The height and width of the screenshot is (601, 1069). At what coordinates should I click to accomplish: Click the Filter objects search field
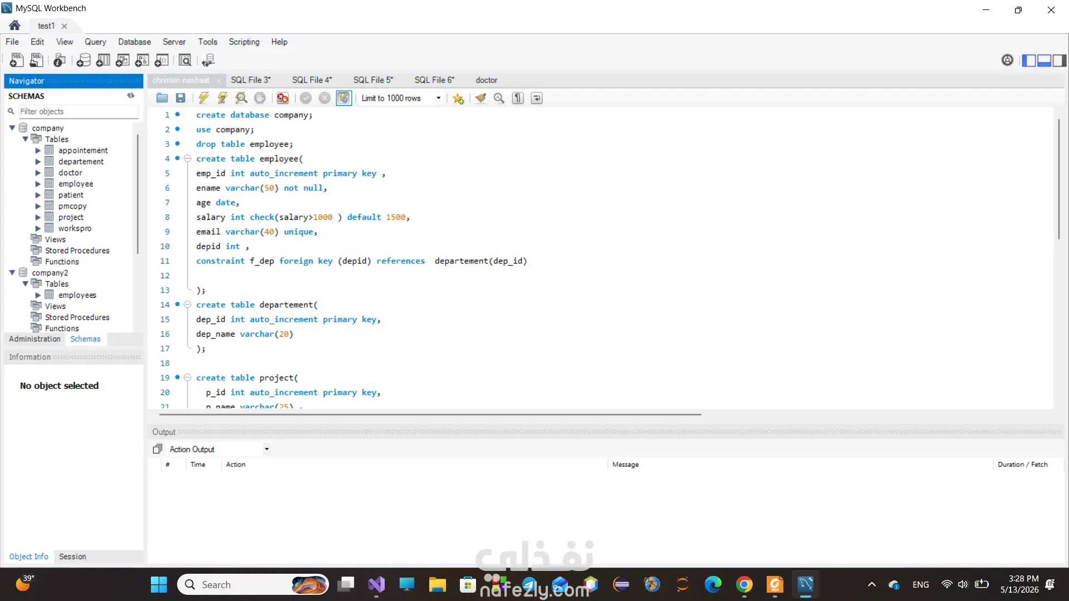tap(79, 111)
